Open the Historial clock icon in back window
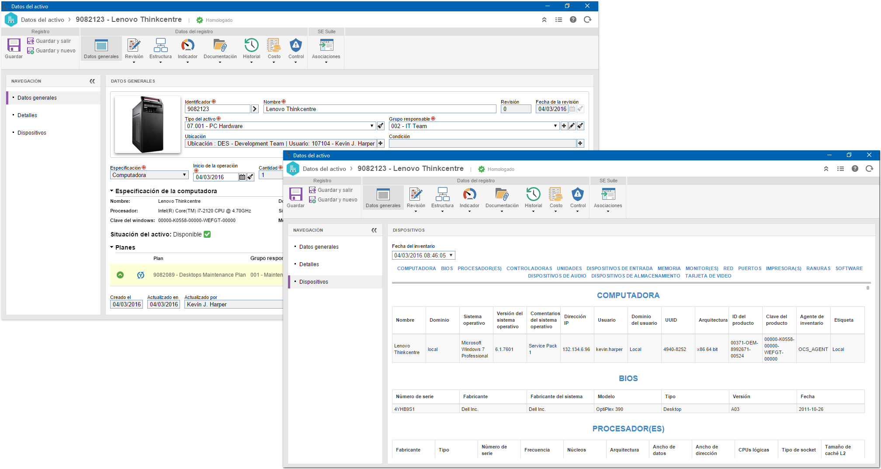 click(x=251, y=45)
